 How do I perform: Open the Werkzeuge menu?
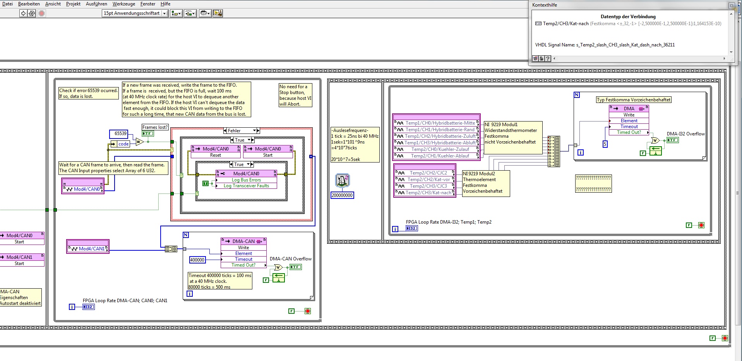coord(123,4)
